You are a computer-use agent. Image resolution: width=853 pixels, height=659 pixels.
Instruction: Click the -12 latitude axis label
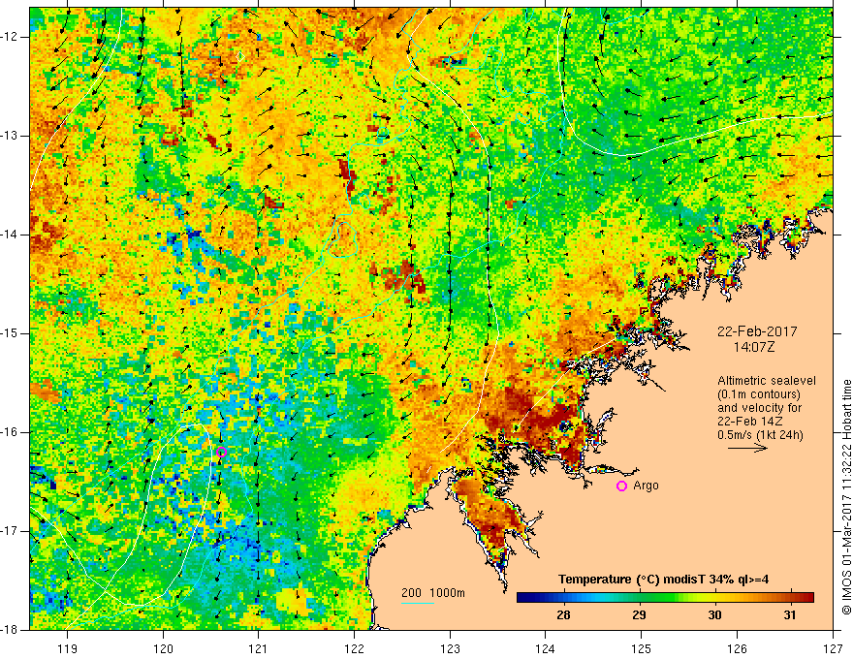(x=11, y=37)
